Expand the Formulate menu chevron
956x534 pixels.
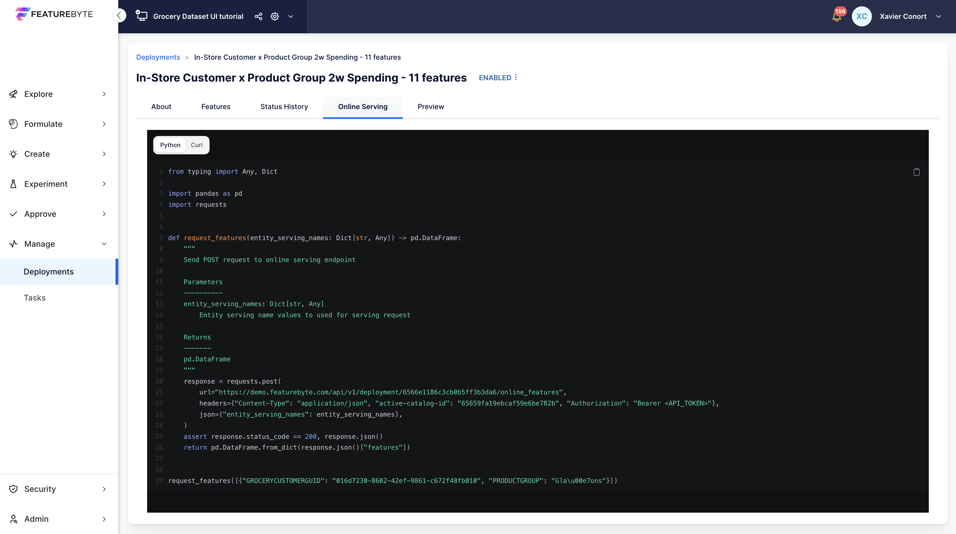[x=104, y=124]
